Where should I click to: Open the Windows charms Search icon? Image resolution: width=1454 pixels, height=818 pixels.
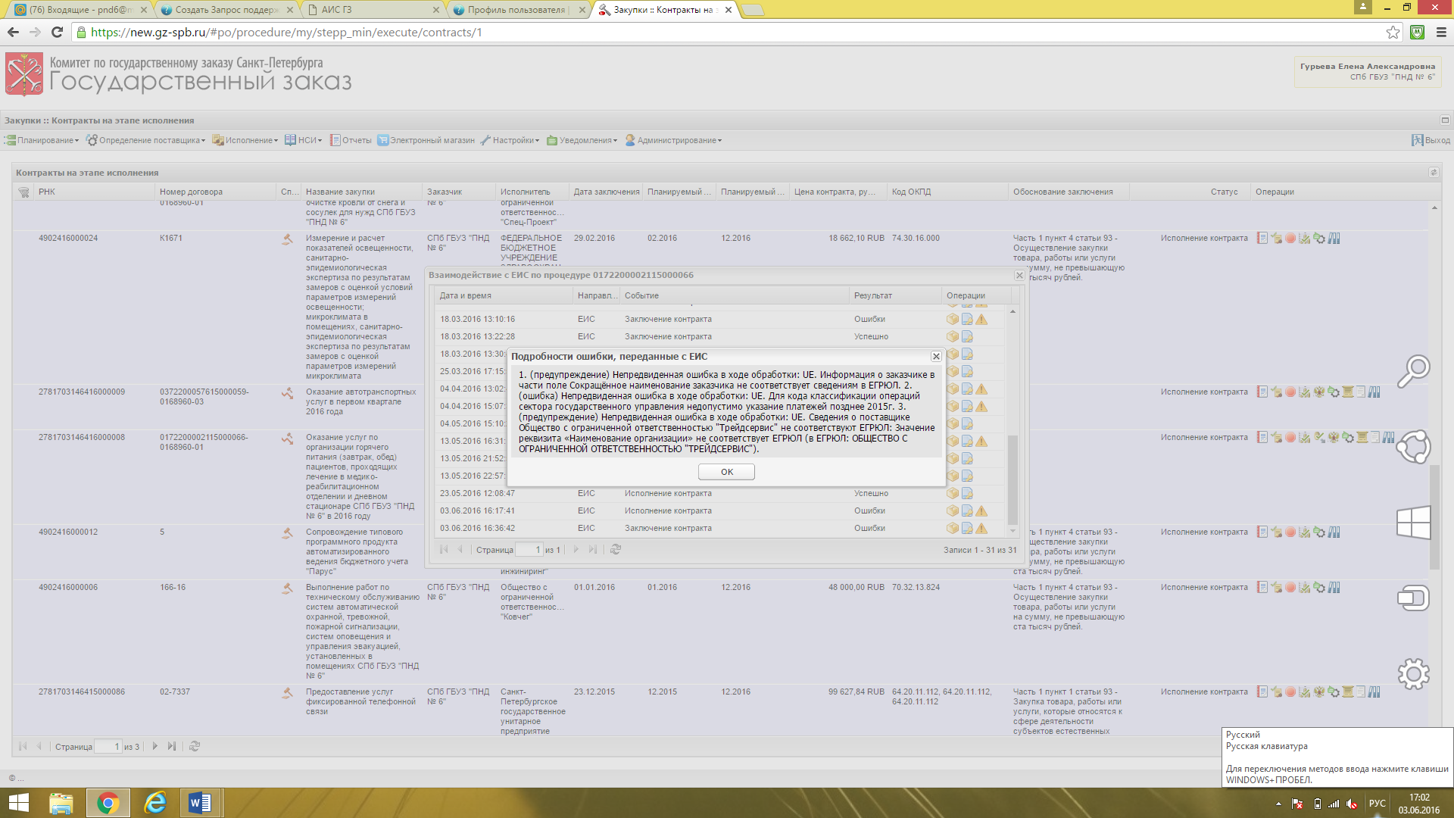1413,371
